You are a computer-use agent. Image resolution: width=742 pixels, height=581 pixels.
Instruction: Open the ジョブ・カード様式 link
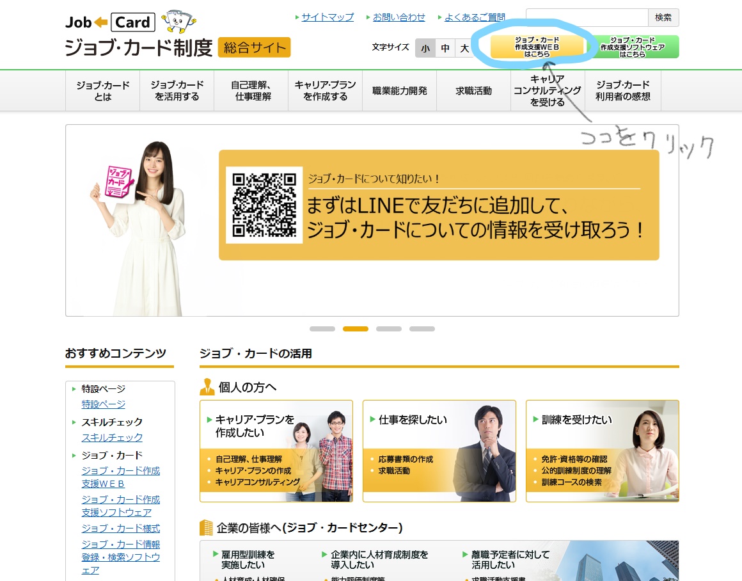click(x=121, y=529)
